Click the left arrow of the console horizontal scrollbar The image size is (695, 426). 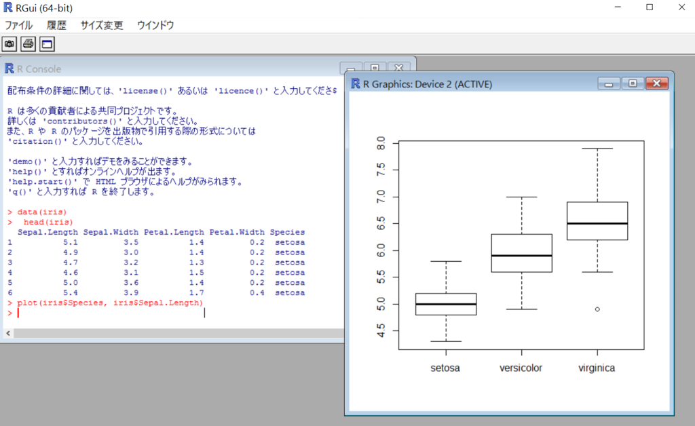tap(8, 333)
